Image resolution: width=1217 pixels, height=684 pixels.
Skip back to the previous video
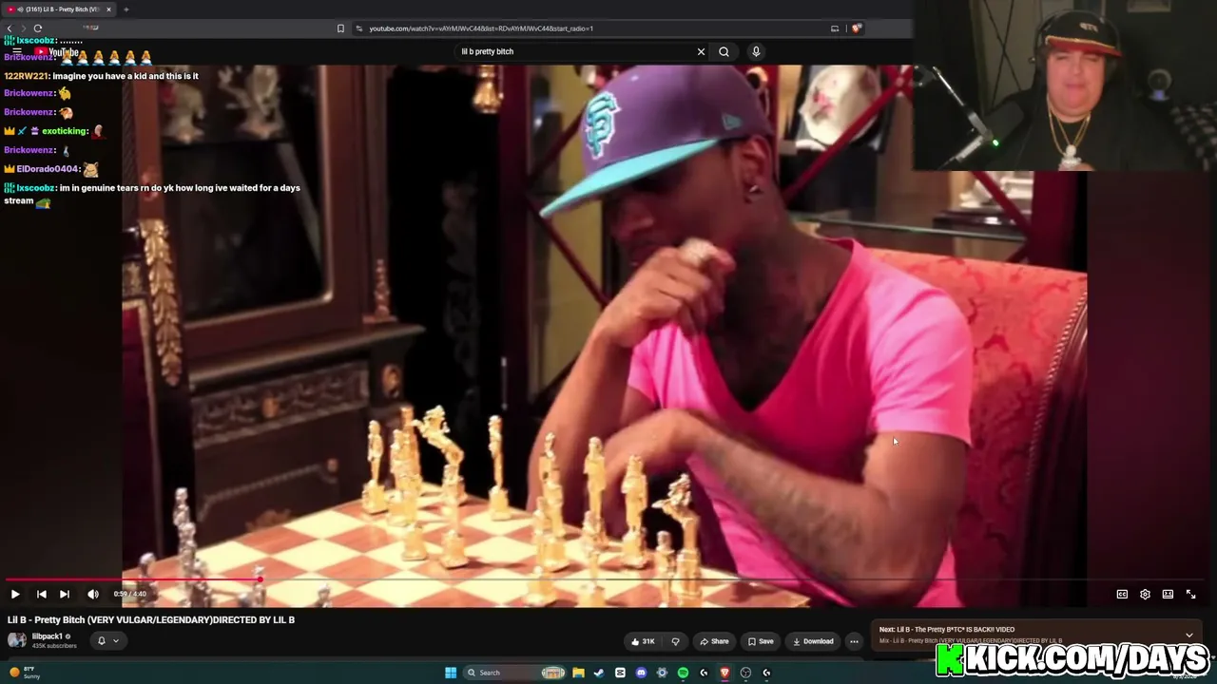tap(41, 594)
